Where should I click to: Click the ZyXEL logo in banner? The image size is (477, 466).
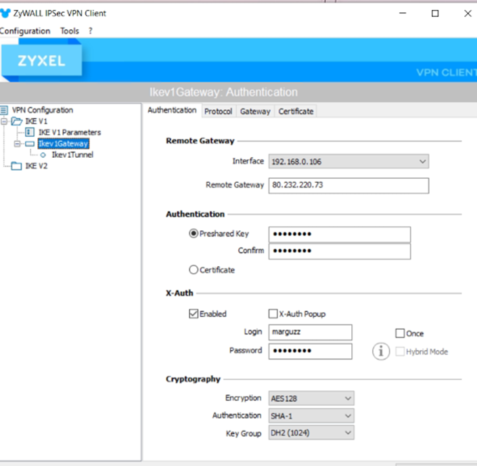pyautogui.click(x=41, y=62)
